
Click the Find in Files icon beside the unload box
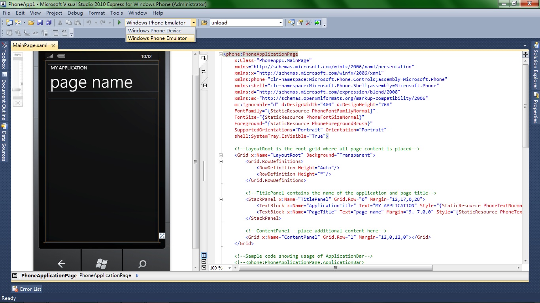click(204, 22)
